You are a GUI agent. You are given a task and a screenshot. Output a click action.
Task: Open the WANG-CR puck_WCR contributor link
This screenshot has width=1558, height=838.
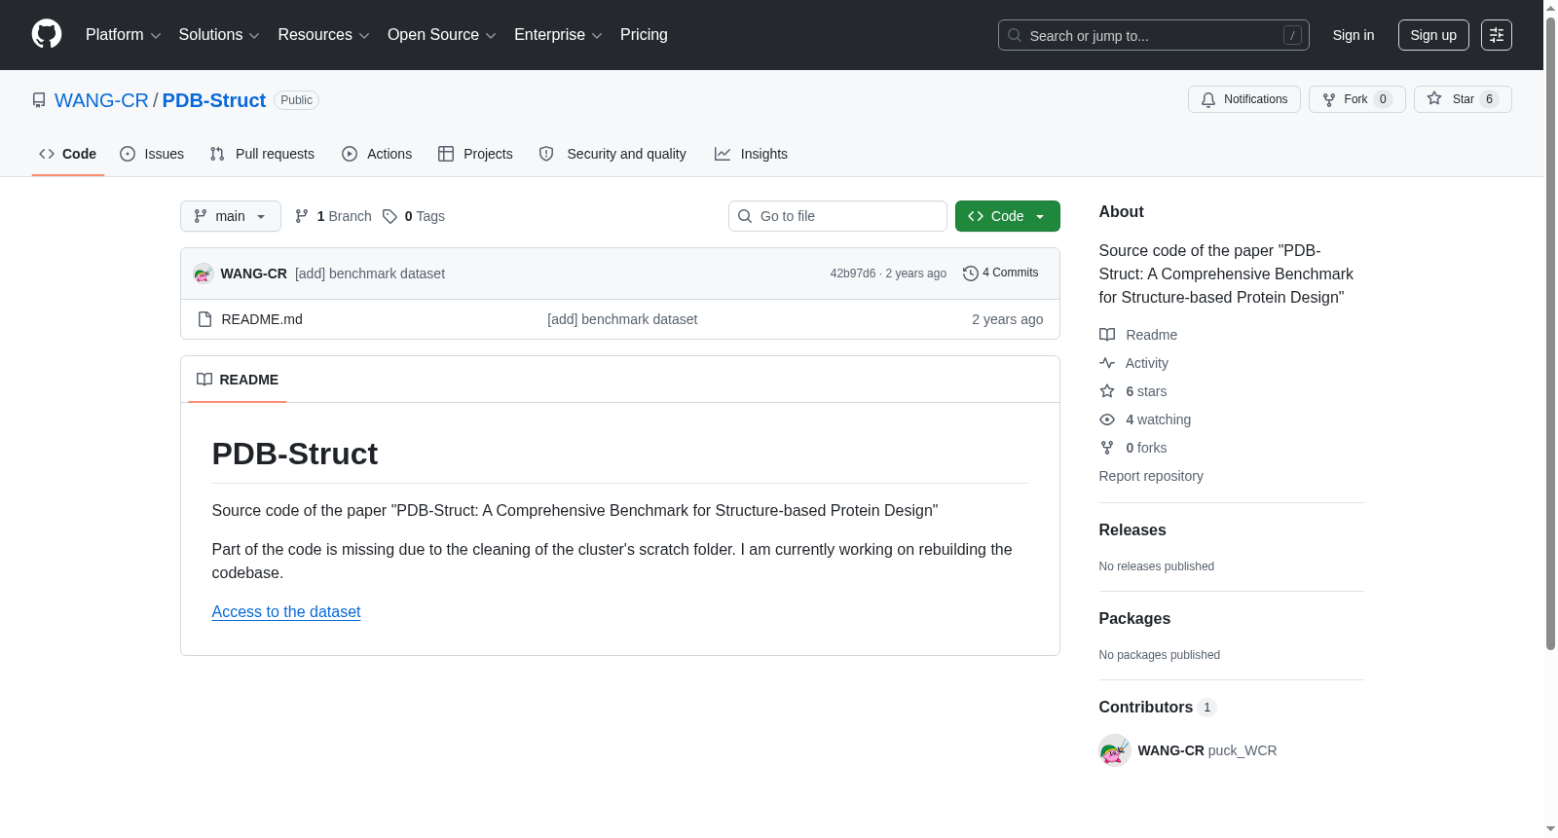1207,750
